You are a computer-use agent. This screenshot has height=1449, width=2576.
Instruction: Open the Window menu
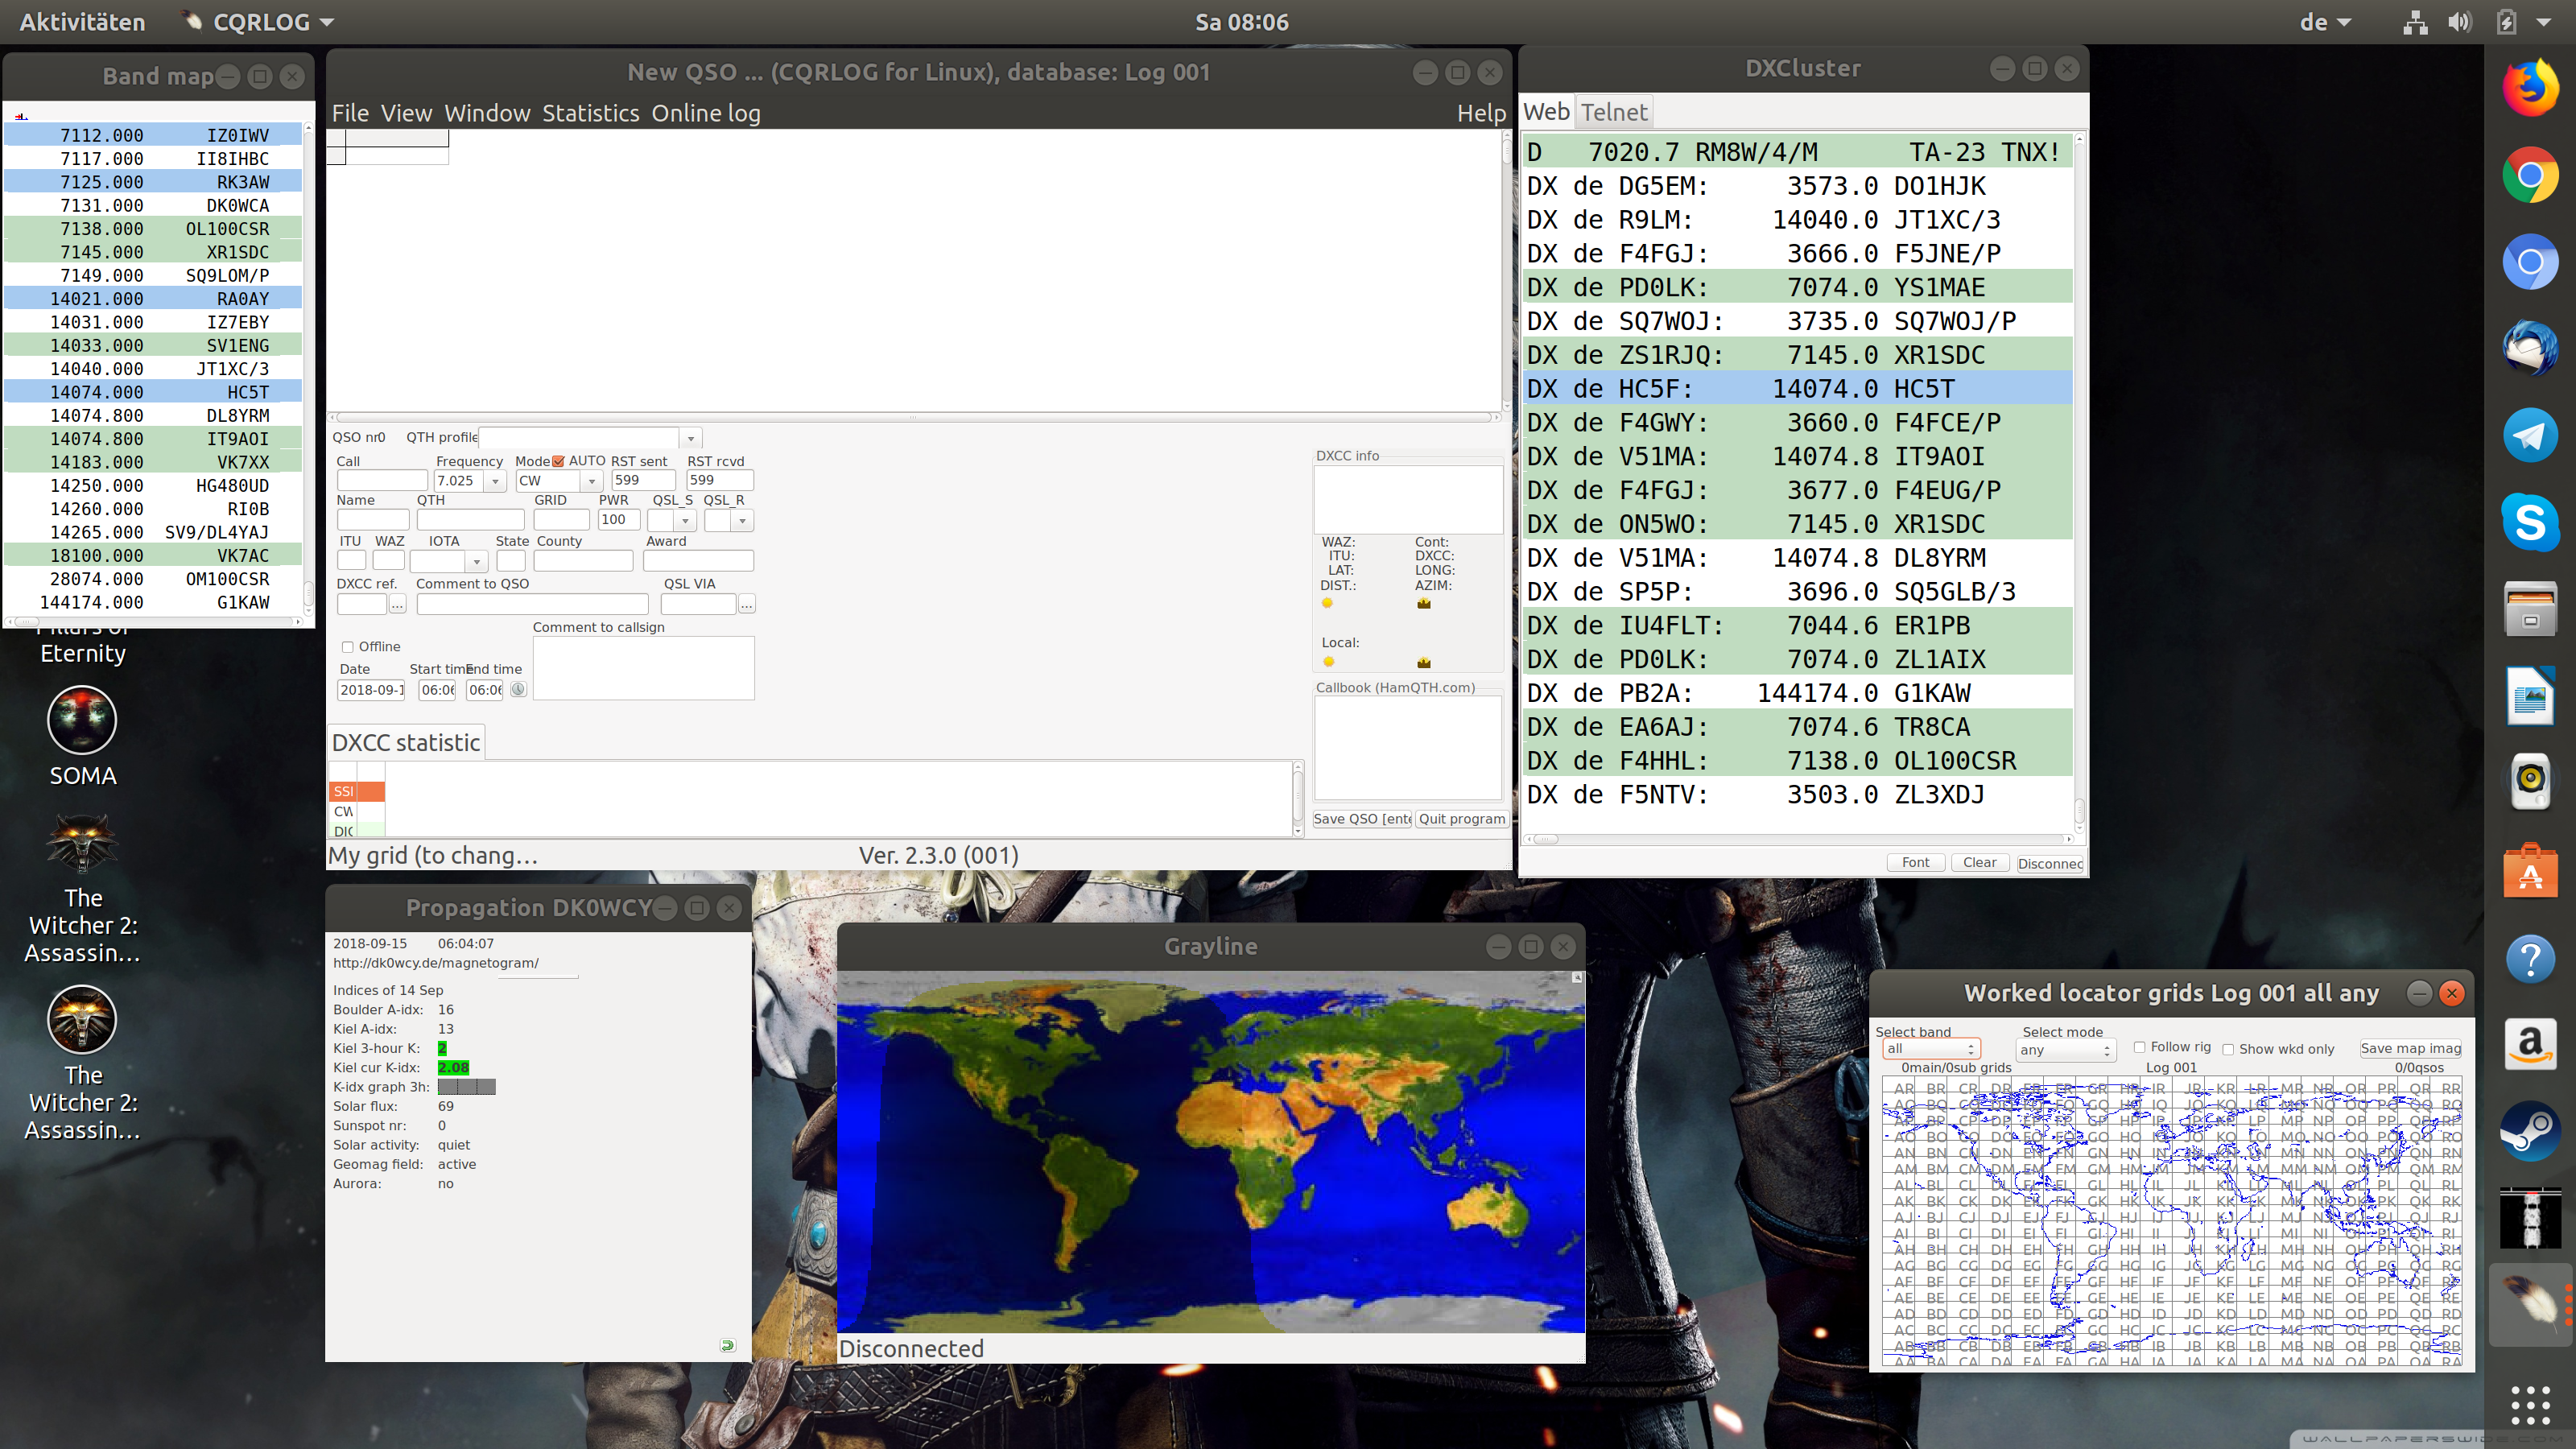(x=487, y=113)
